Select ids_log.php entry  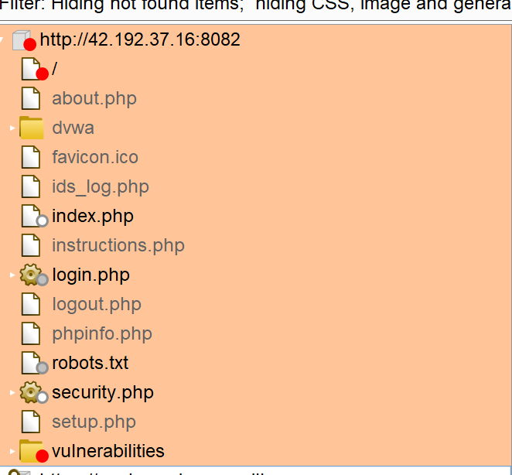pyautogui.click(x=101, y=186)
